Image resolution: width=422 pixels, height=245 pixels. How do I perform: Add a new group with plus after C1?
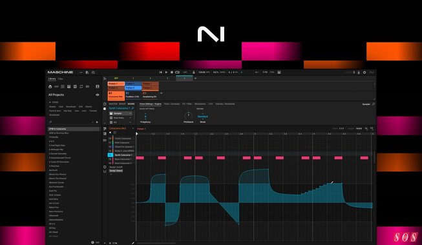(161, 93)
